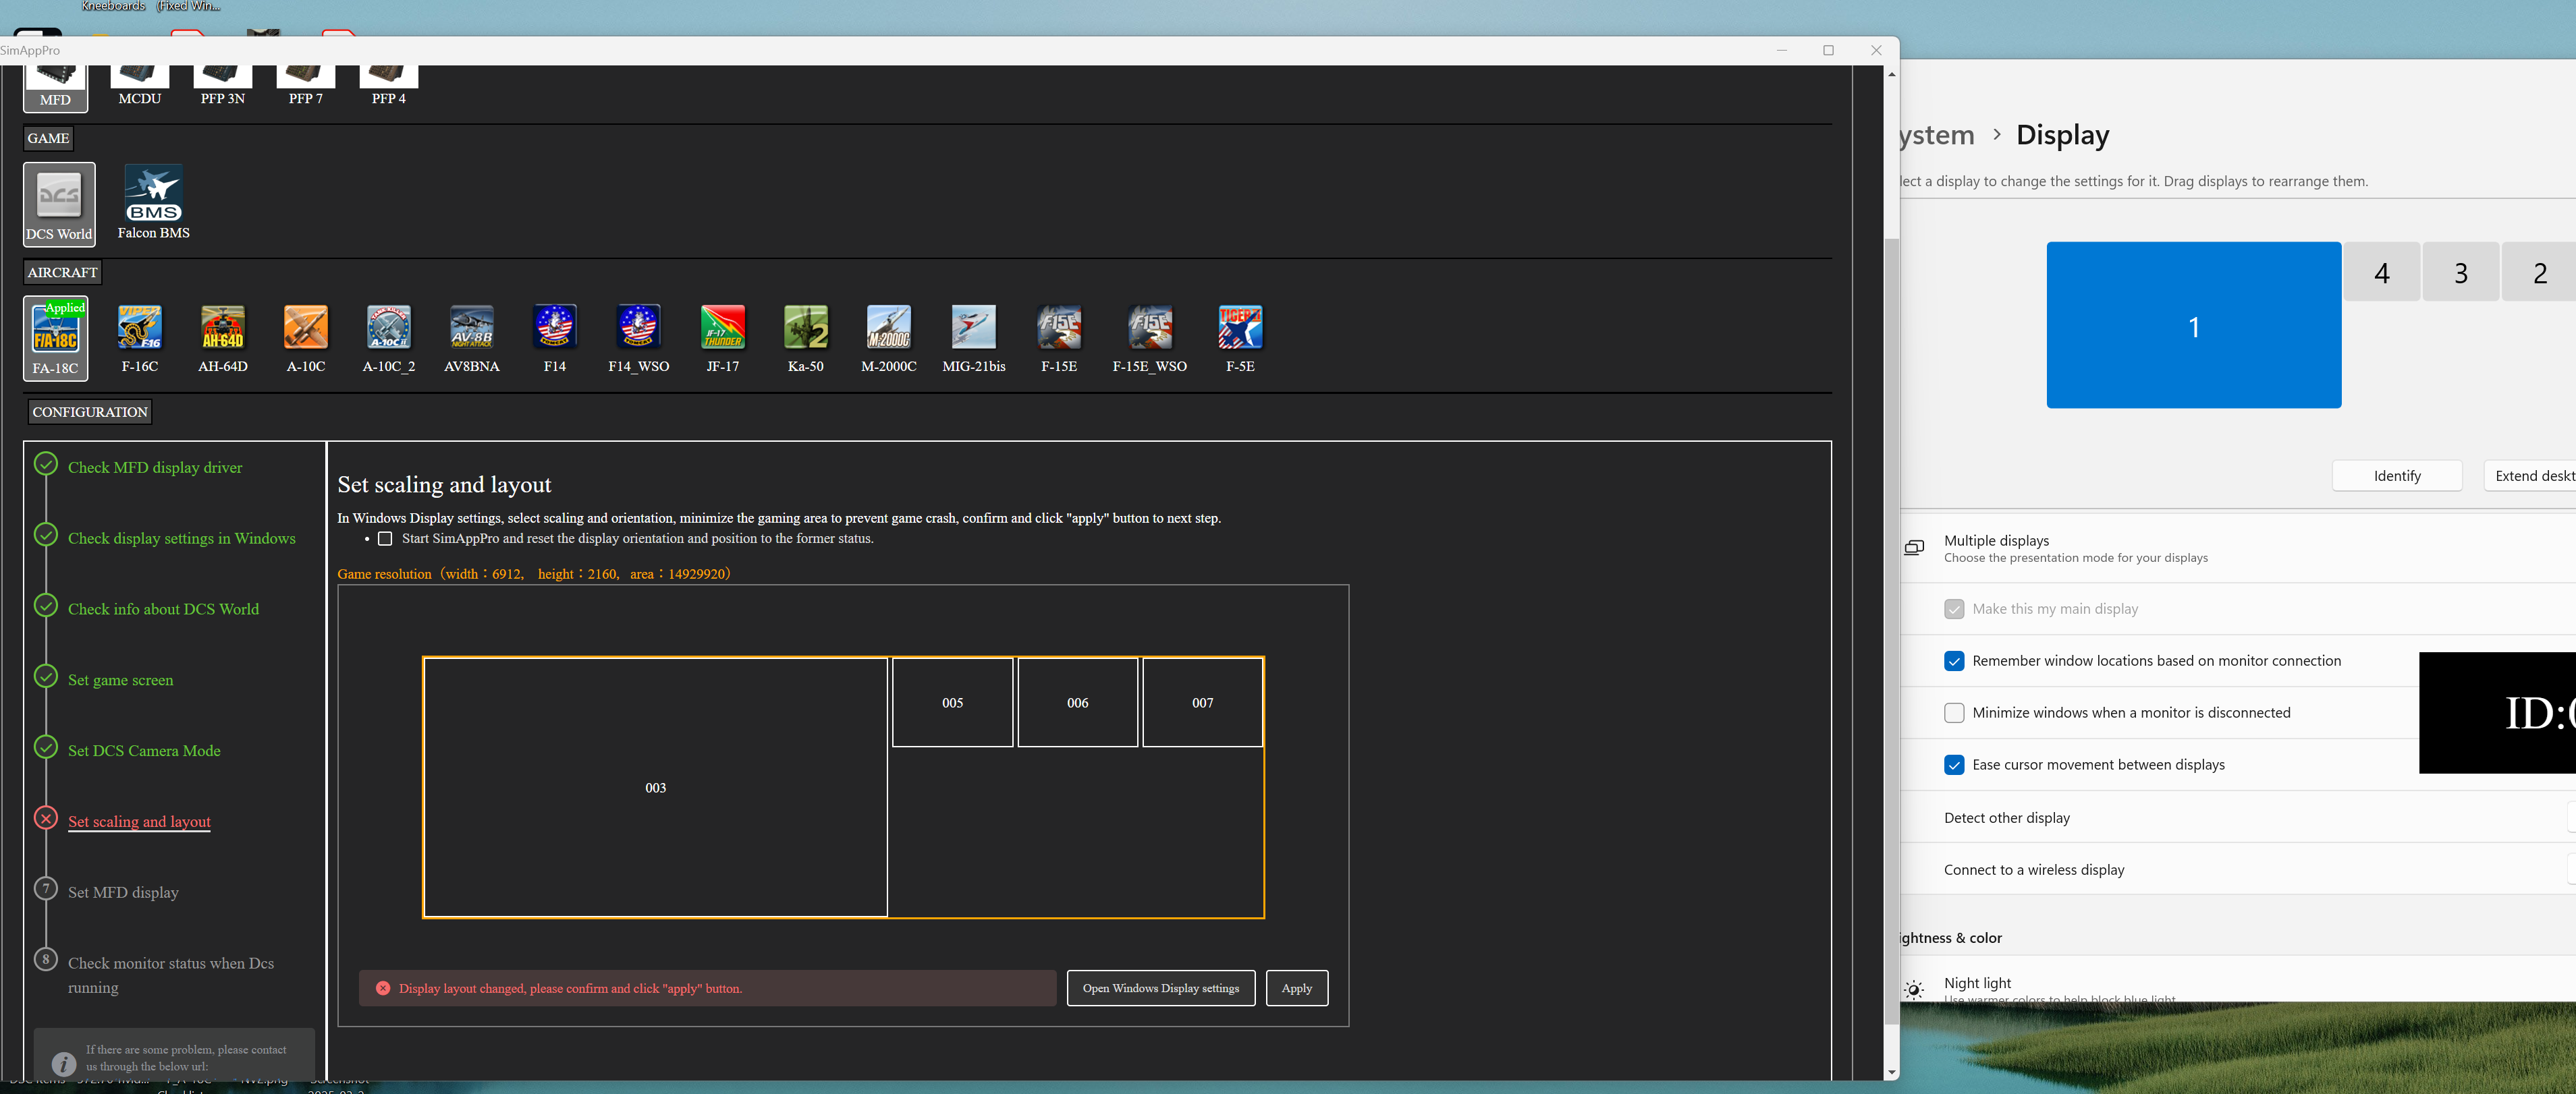Open Set game screen step

pyautogui.click(x=120, y=681)
